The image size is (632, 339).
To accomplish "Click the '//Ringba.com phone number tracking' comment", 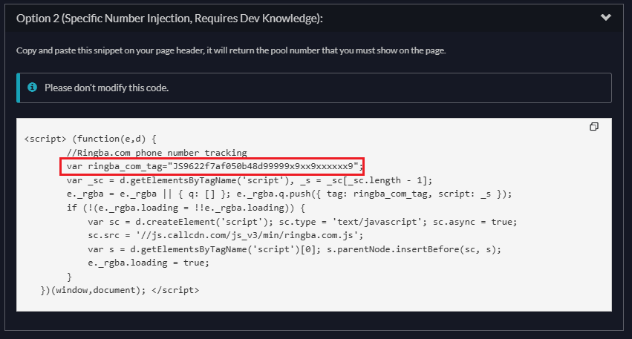I will pyautogui.click(x=157, y=153).
